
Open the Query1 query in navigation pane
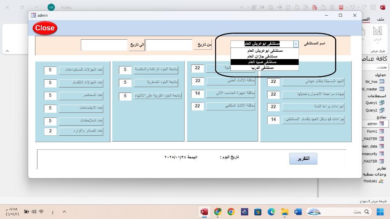(x=374, y=103)
